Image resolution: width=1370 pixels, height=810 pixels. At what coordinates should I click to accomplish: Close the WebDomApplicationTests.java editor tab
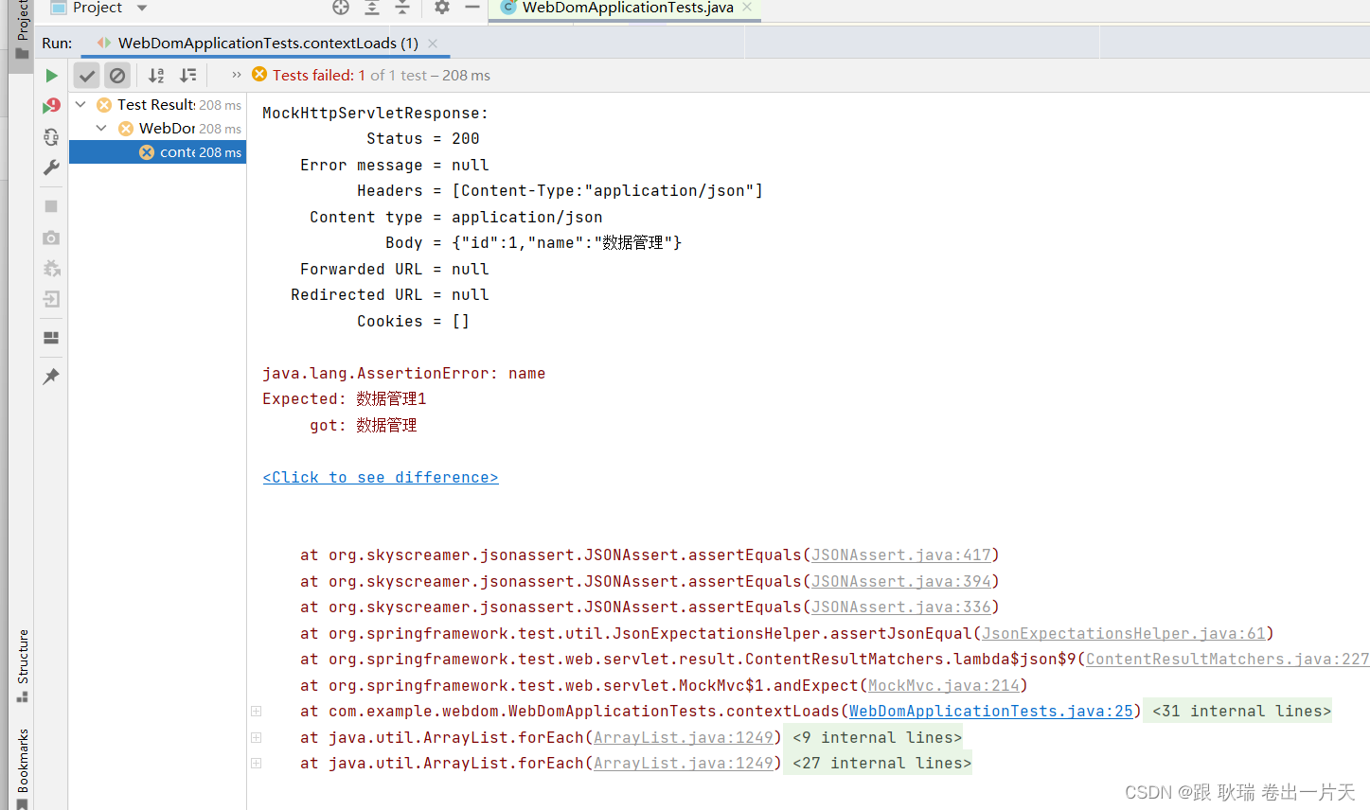[x=747, y=7]
